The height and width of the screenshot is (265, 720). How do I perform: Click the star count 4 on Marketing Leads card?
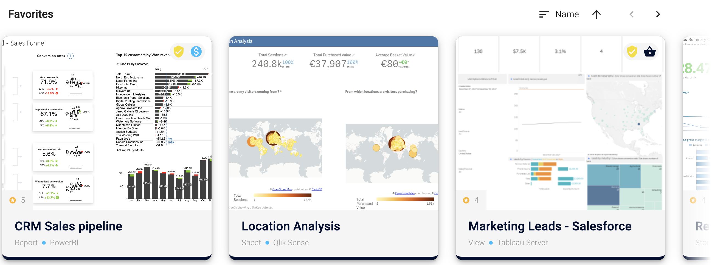click(x=477, y=200)
